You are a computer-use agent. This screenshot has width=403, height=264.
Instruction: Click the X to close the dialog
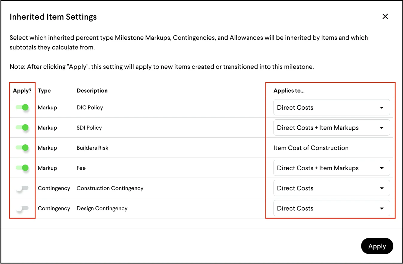coord(385,17)
